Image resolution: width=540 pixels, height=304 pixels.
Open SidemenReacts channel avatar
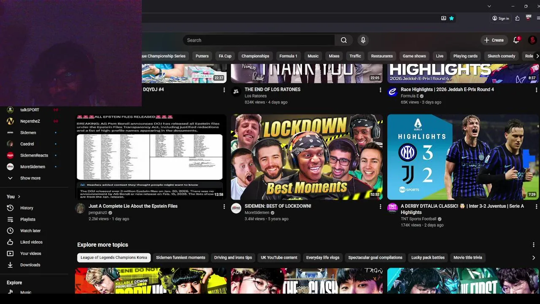(10, 155)
